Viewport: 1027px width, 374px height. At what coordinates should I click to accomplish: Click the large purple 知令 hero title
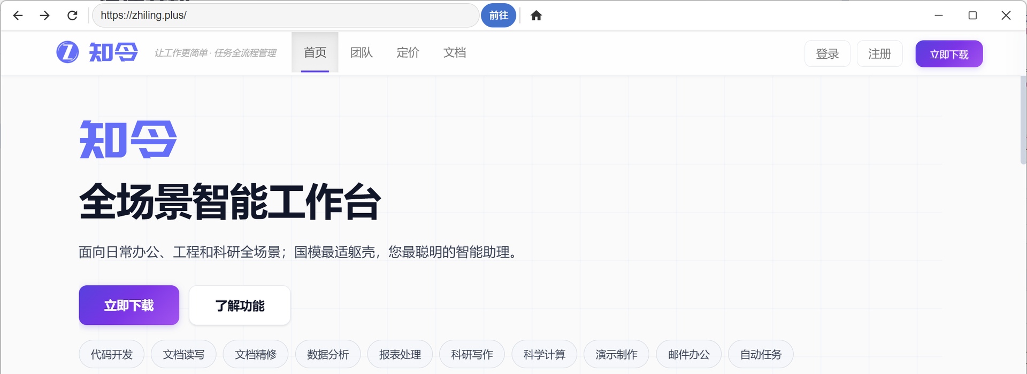(x=128, y=139)
